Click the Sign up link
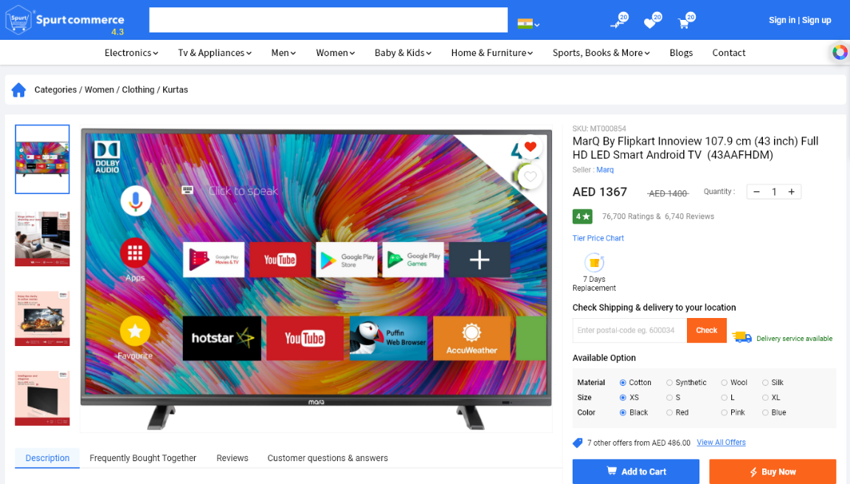 coord(816,20)
